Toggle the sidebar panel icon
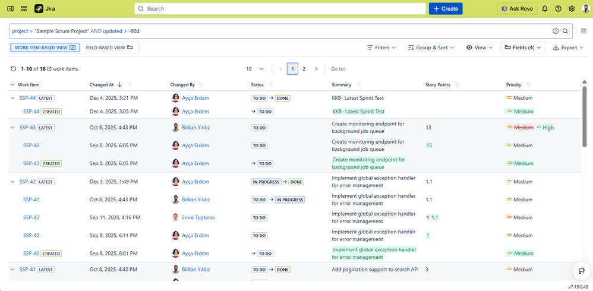 (x=10, y=9)
